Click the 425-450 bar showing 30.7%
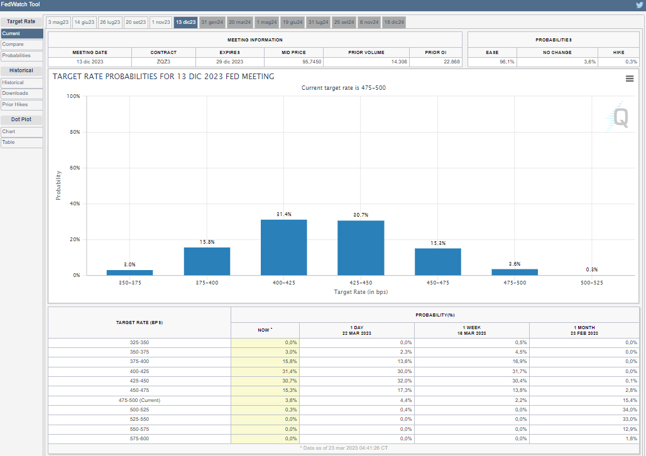This screenshot has width=646, height=456. point(361,248)
